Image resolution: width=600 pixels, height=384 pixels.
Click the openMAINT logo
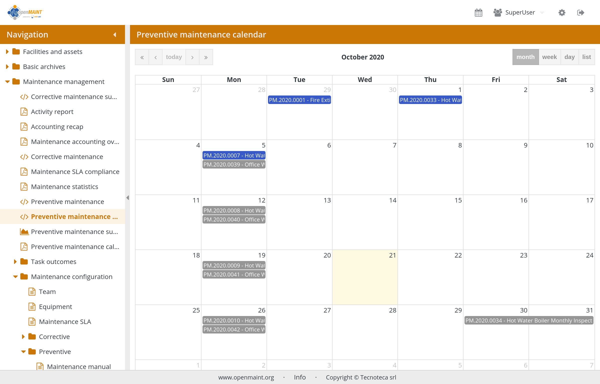click(x=25, y=12)
